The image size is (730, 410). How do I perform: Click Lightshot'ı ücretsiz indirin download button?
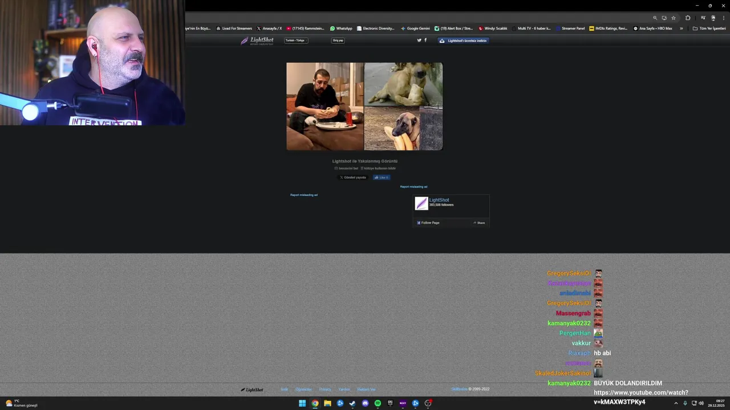tap(463, 40)
